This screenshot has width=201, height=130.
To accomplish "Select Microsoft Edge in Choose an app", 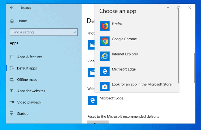I will click(124, 69).
